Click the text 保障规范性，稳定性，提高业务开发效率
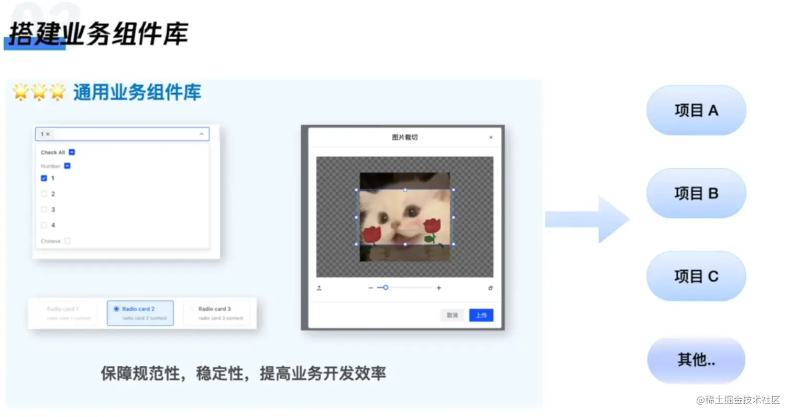The width and height of the screenshot is (792, 417). [x=244, y=374]
